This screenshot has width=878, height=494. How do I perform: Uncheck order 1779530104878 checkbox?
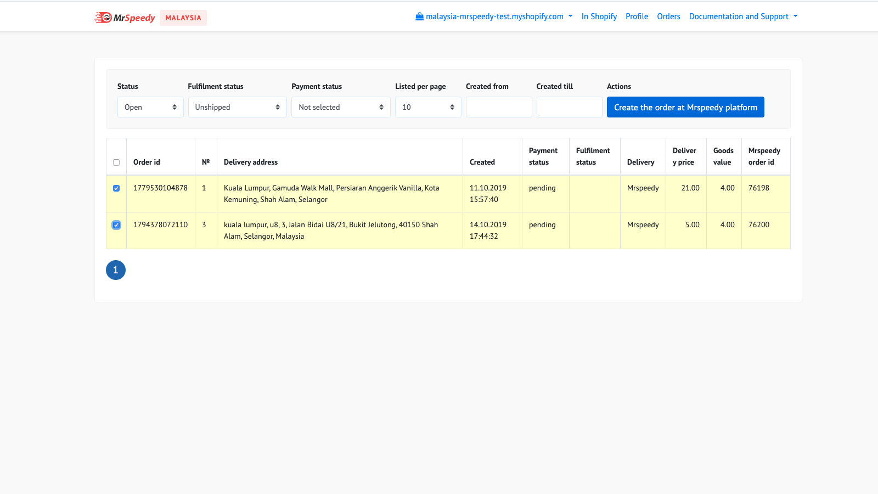point(116,188)
